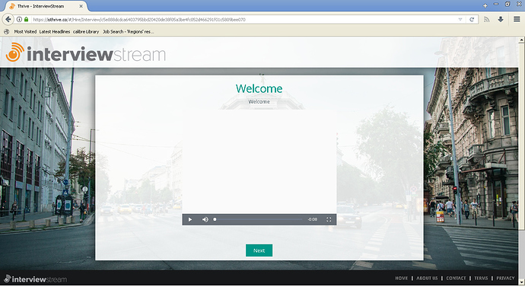Play the welcome video

tap(190, 220)
